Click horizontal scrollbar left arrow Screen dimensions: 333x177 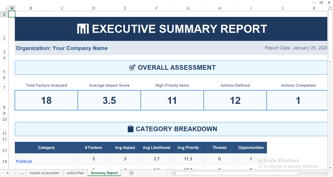(174, 173)
